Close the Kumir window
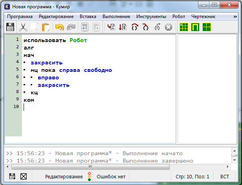The height and width of the screenshot is (185, 242). (229, 5)
